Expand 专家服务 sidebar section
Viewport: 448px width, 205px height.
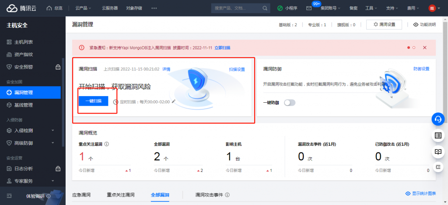tap(30, 181)
